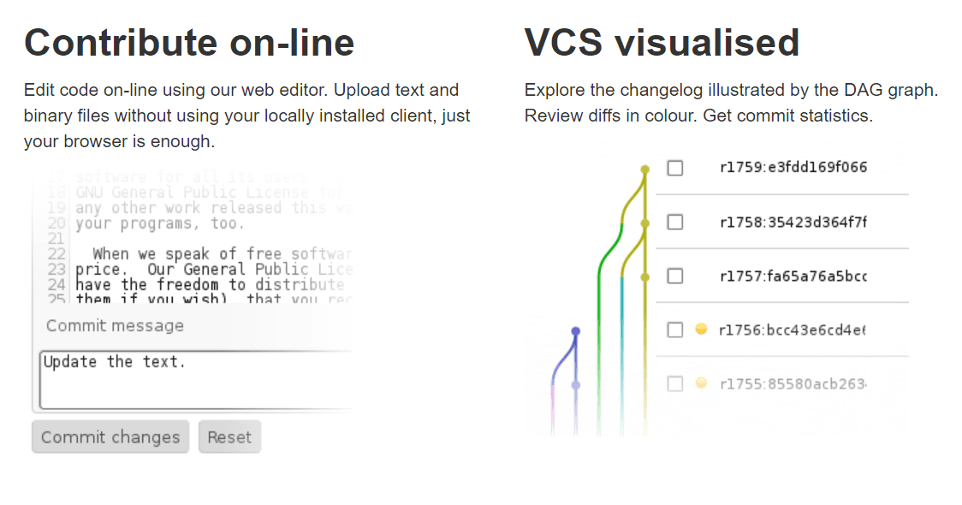Screen dimensions: 962x505
Task: View revision r1757:fa65a76a5bcc
Action: click(x=793, y=276)
